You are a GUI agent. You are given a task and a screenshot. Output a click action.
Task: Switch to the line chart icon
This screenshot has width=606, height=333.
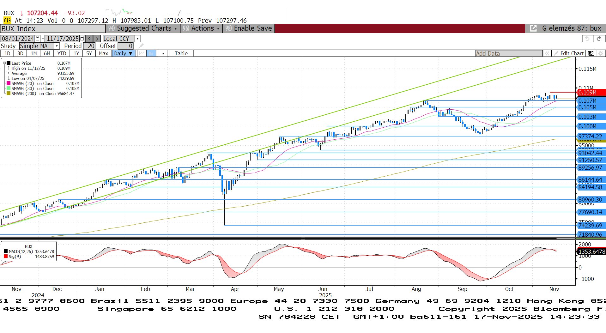coord(142,53)
